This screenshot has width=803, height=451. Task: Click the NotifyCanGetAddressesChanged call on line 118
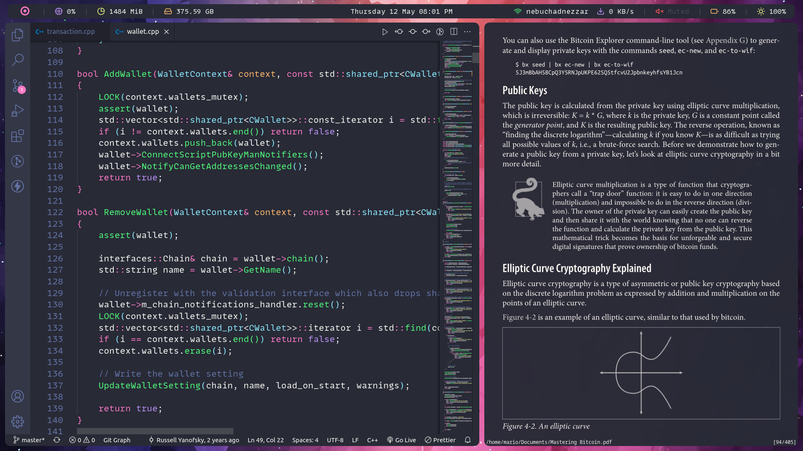click(216, 166)
